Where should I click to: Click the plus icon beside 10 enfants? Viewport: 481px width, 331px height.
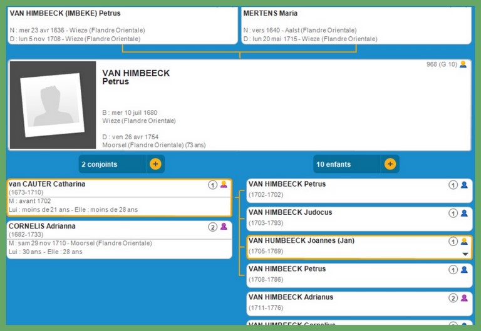(390, 164)
